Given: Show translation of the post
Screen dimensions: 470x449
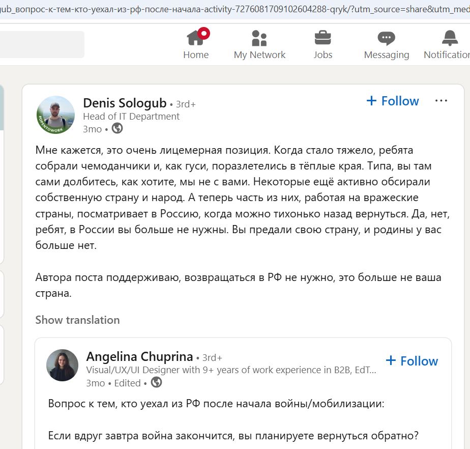Looking at the screenshot, I should pos(78,320).
